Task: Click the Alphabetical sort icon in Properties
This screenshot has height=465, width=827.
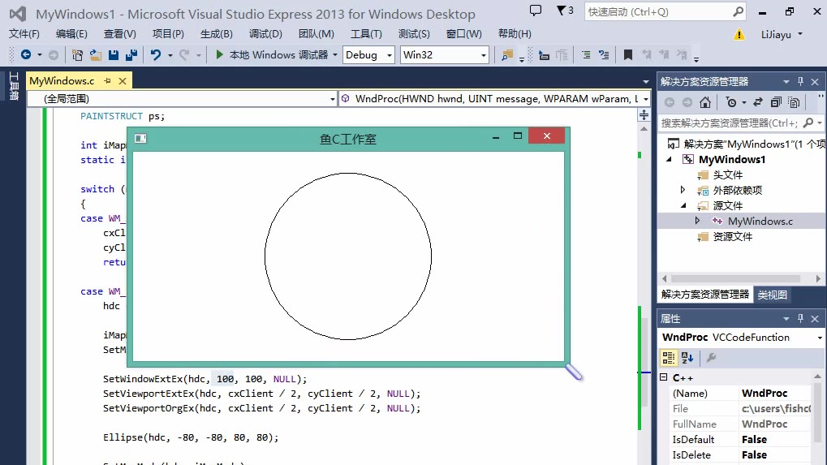Action: click(x=687, y=358)
